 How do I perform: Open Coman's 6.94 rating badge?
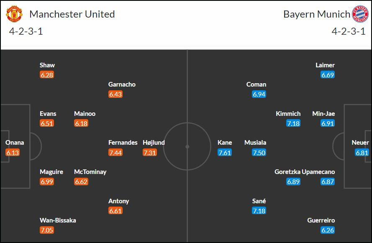point(259,94)
